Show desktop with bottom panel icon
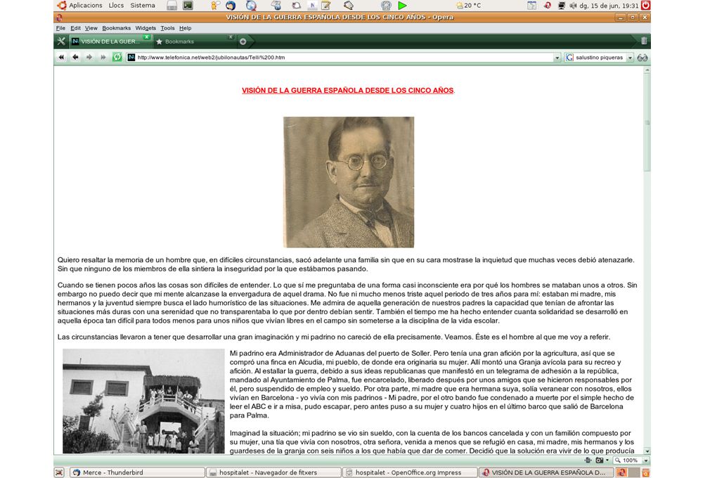Image resolution: width=717 pixels, height=478 pixels. [59, 472]
